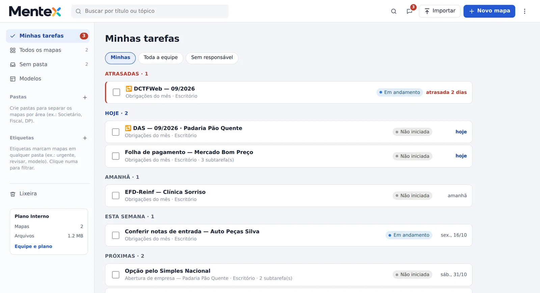Switch to Toda a equipe filter tab

tap(161, 58)
